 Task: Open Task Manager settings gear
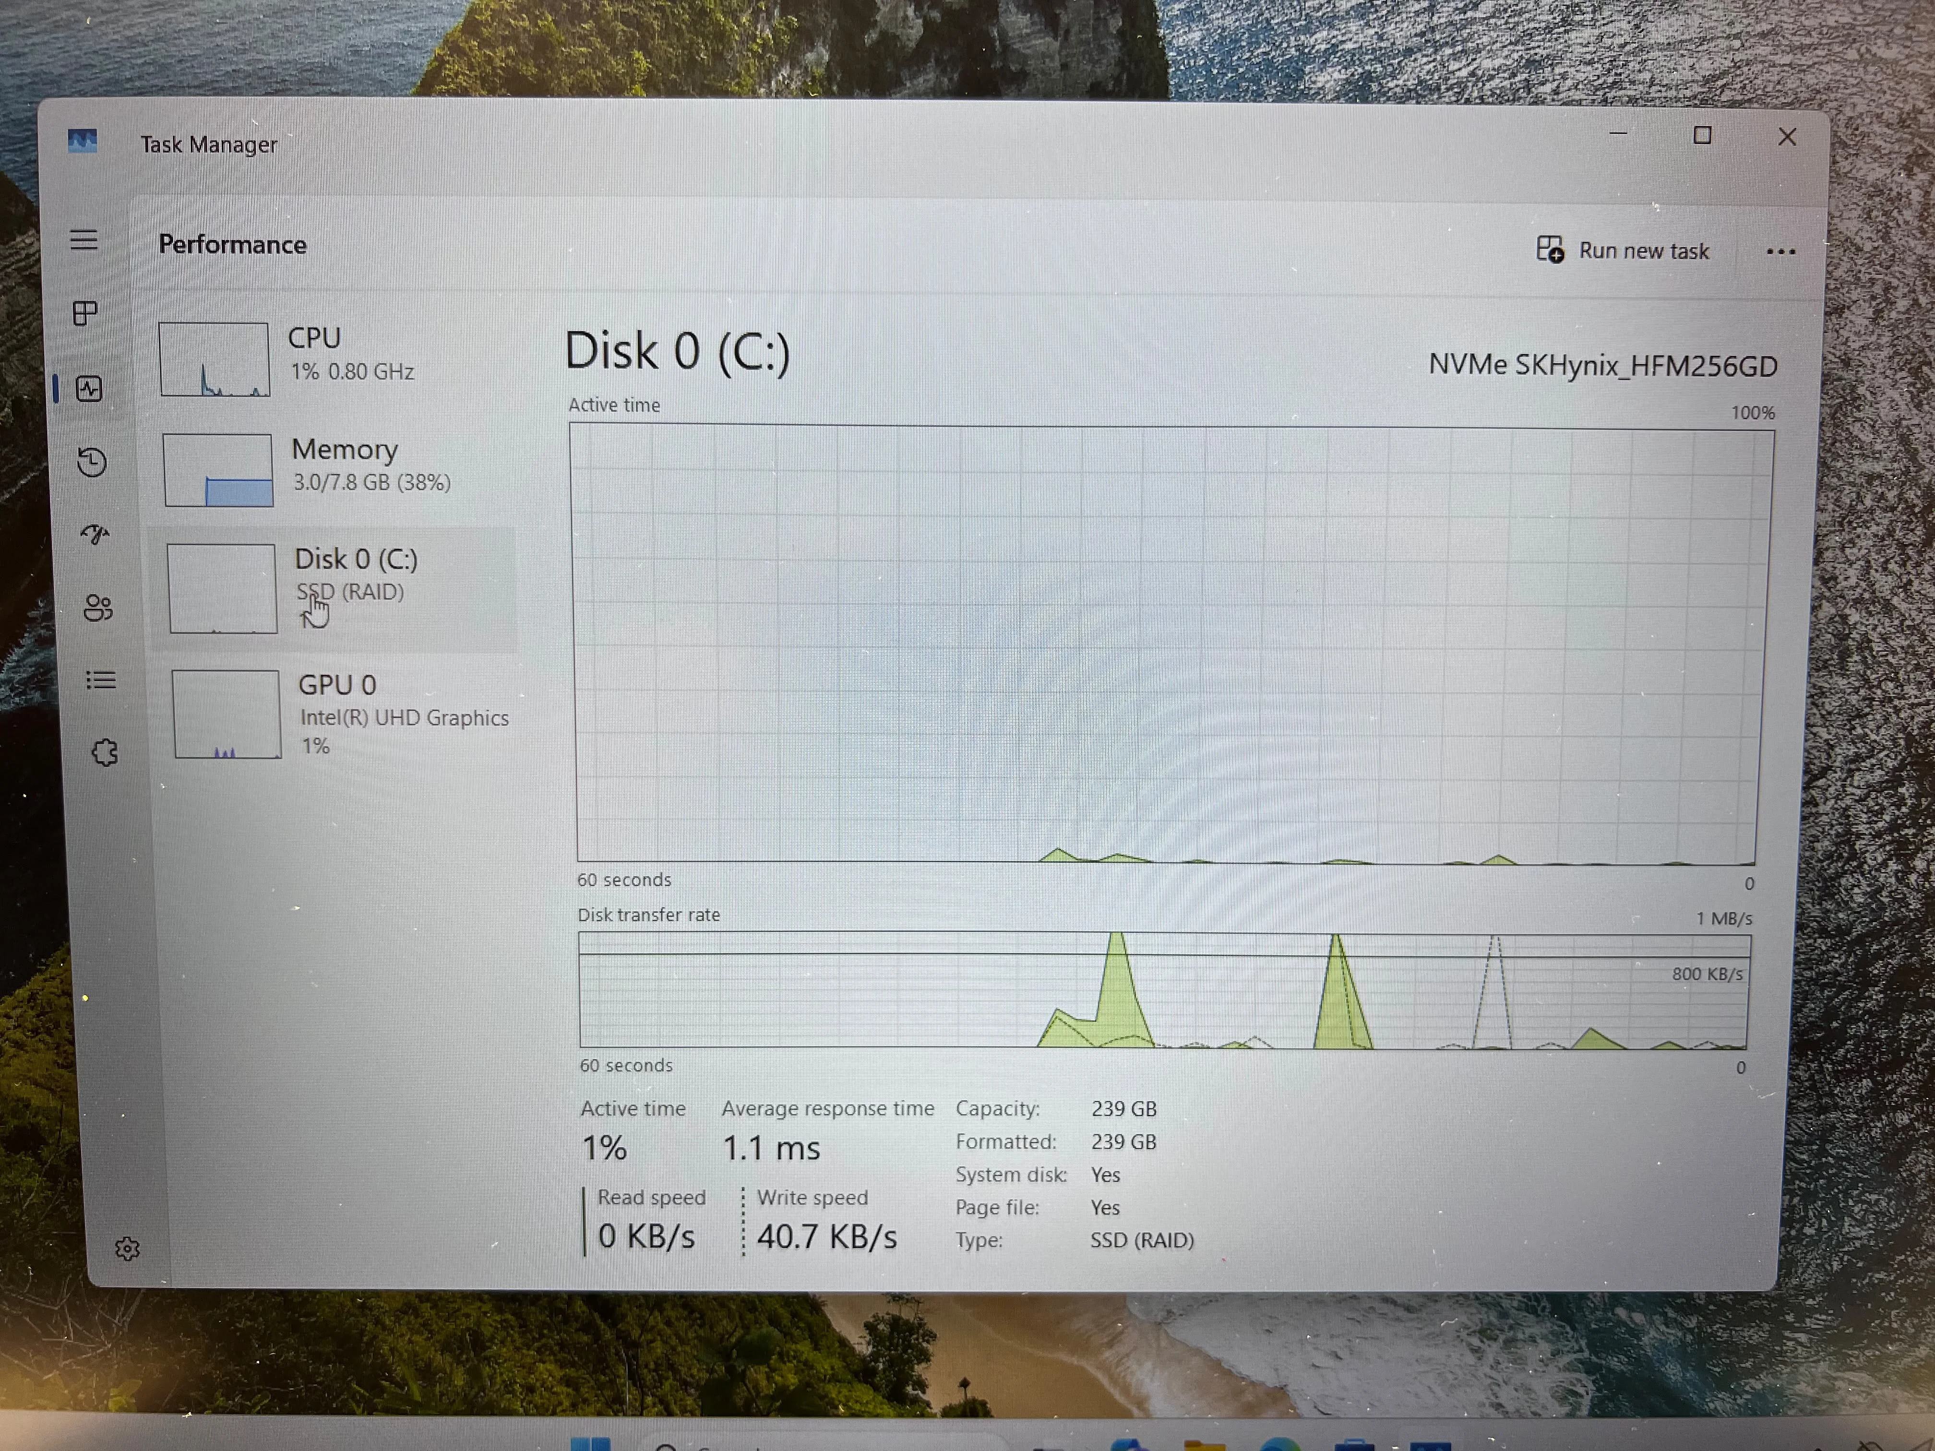128,1248
